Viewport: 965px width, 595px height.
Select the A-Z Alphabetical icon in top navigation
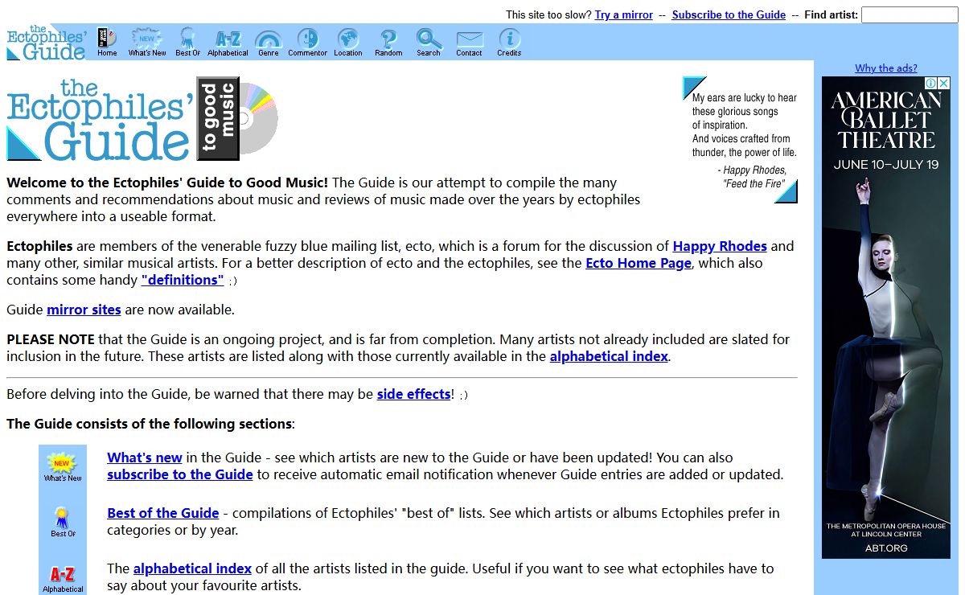pyautogui.click(x=228, y=43)
